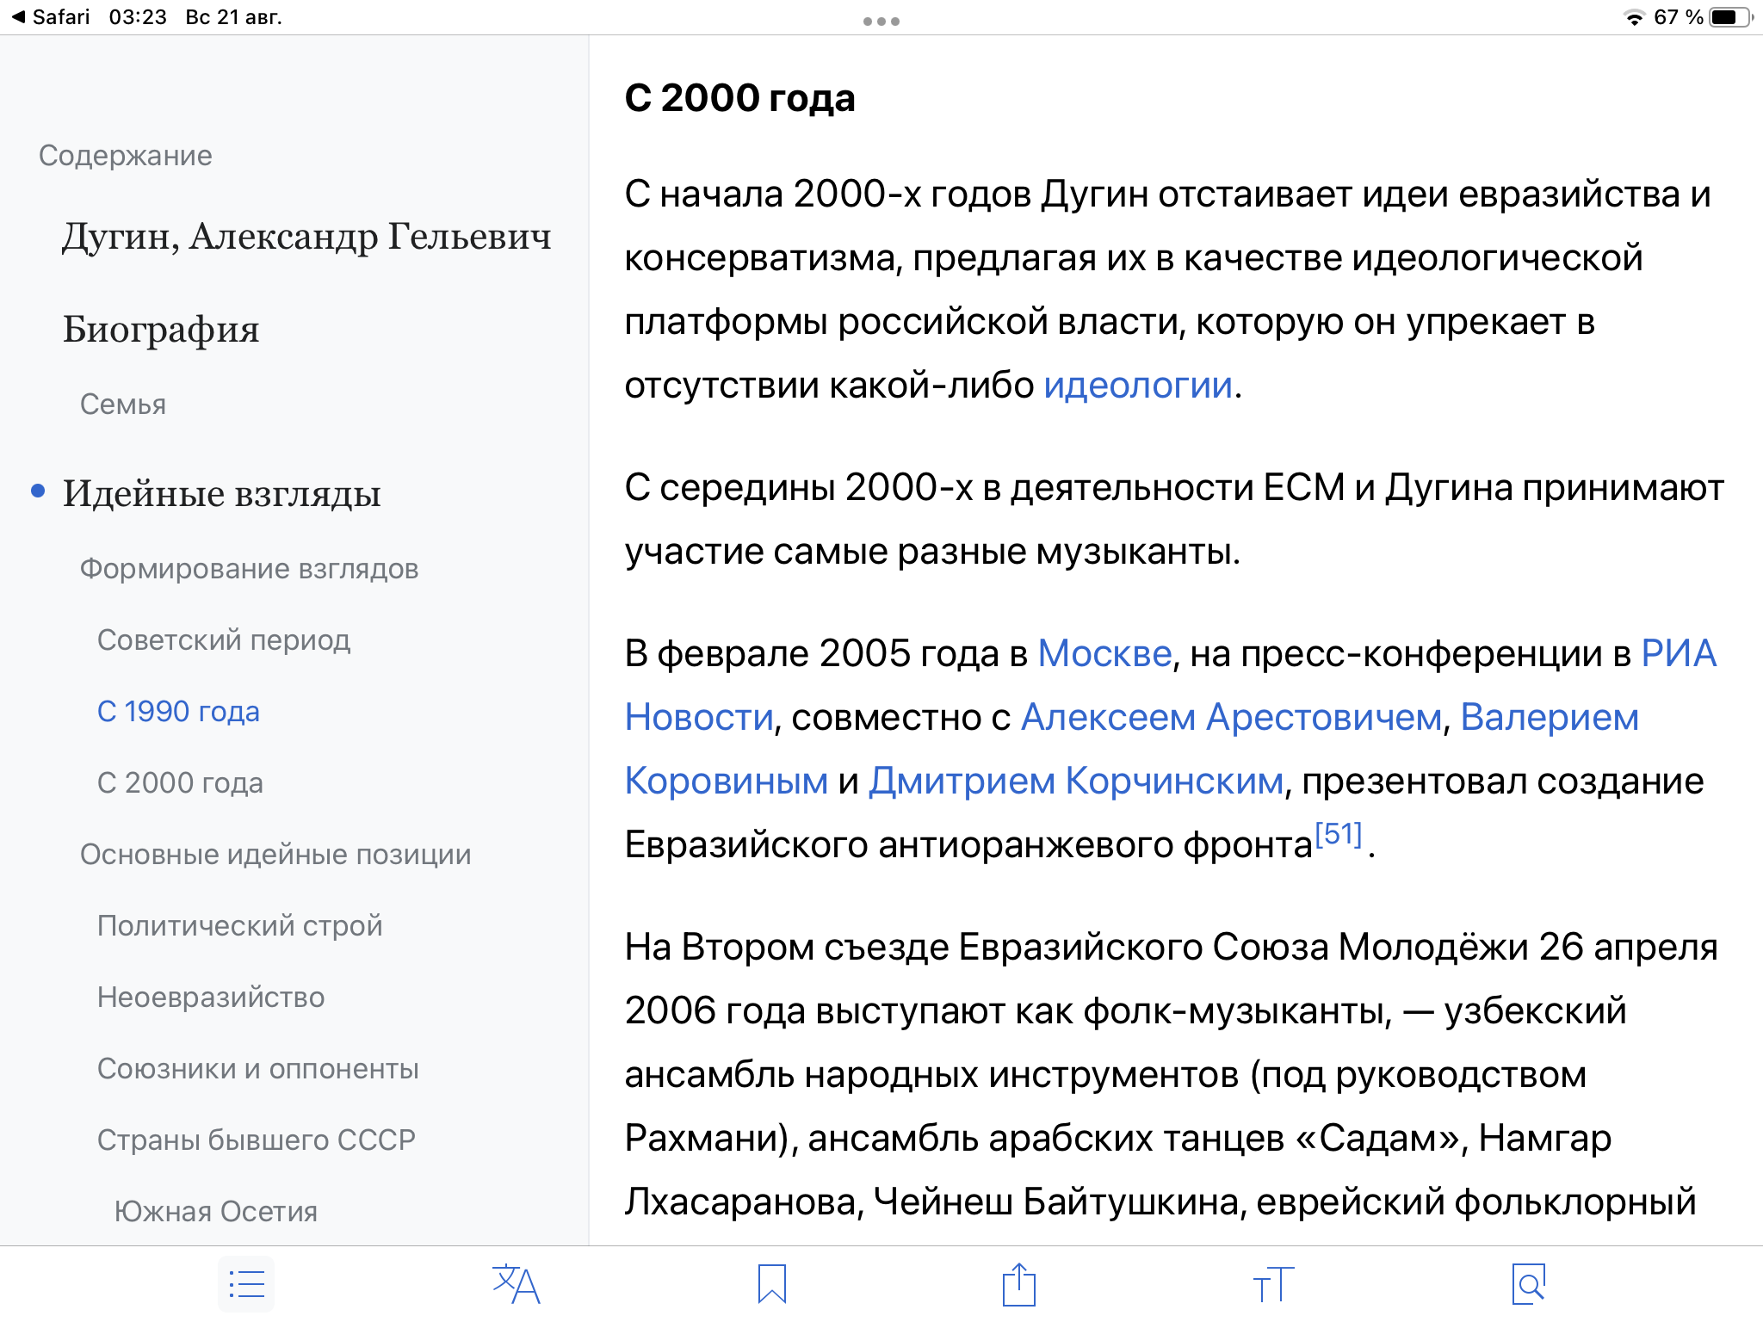This screenshot has height=1322, width=1763.
Task: Select the С 1990 года contents entry
Action: [x=178, y=712]
